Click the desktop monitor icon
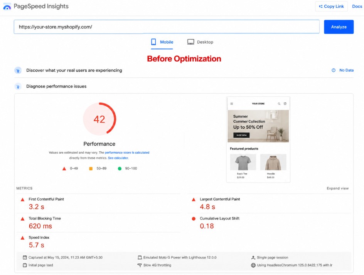 pyautogui.click(x=190, y=42)
